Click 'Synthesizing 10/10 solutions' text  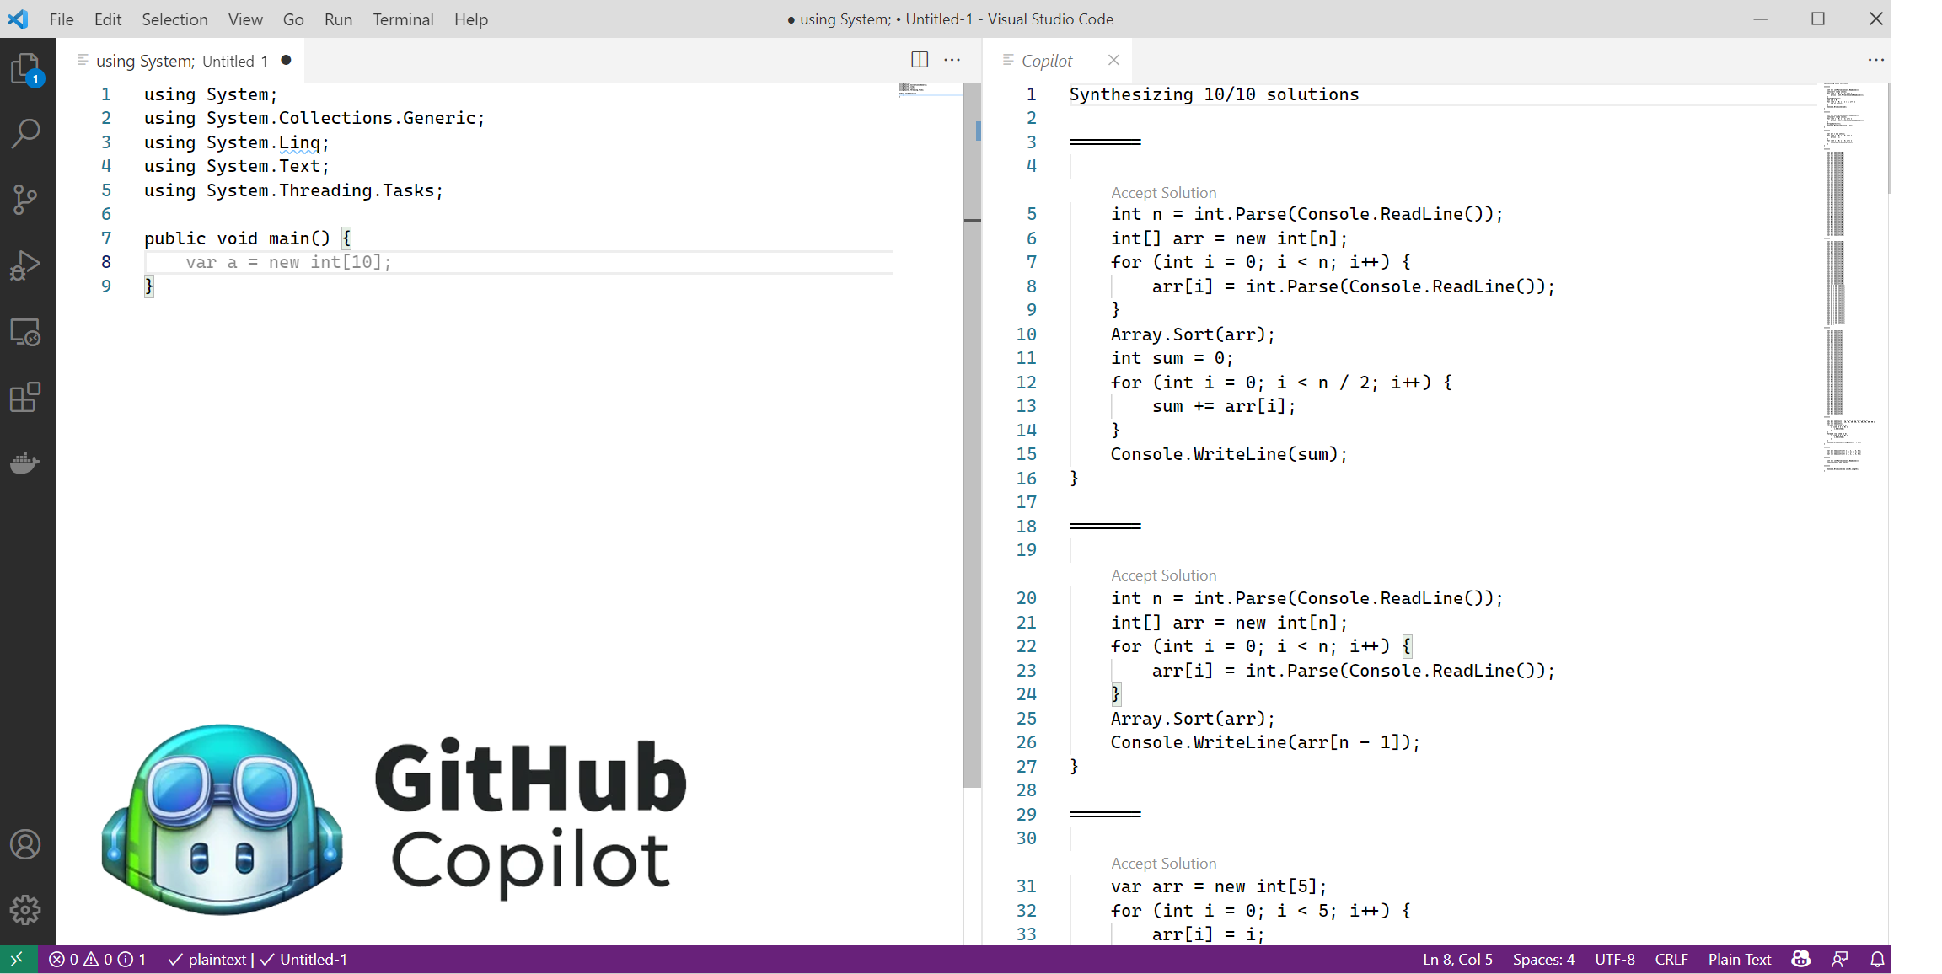tap(1214, 94)
